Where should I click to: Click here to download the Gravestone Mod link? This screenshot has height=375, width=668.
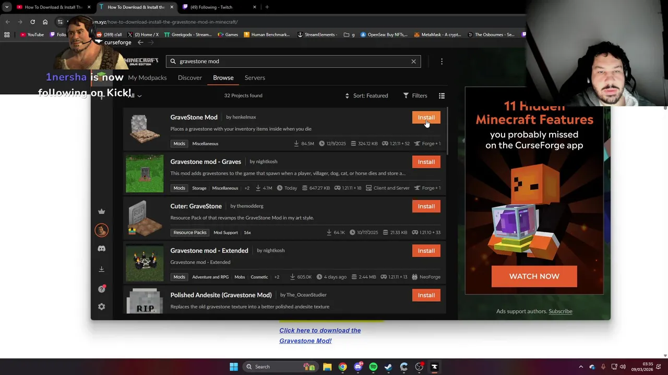point(320,336)
